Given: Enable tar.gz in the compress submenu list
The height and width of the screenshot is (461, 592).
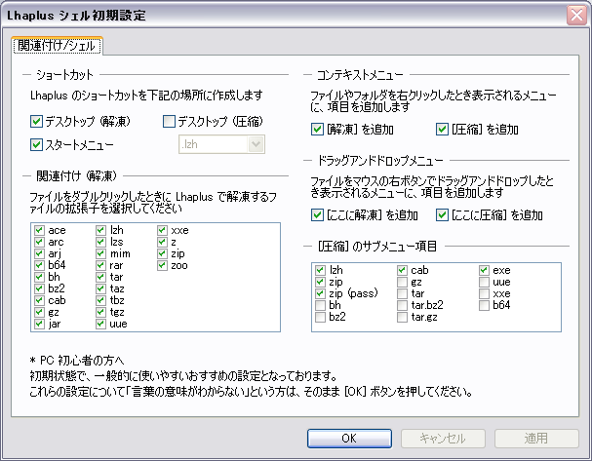Looking at the screenshot, I should click(402, 317).
